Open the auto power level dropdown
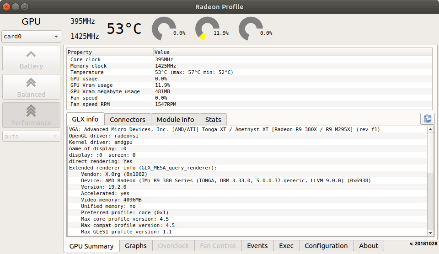439x254 pixels. click(32, 136)
